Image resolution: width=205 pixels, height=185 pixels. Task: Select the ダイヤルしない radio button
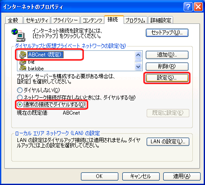[20, 90]
